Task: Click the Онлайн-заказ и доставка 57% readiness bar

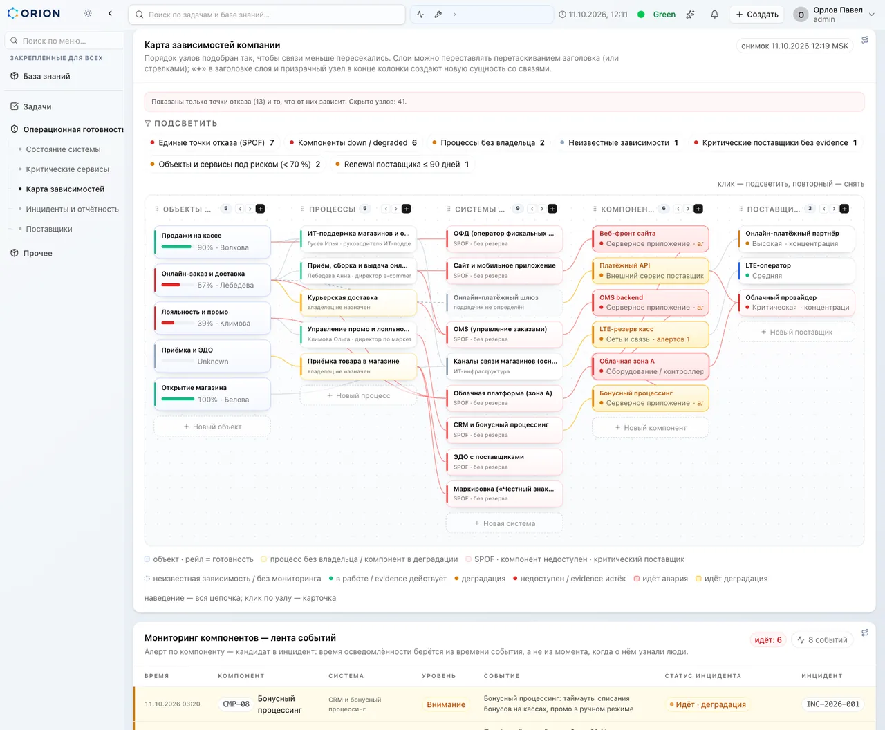Action: click(x=177, y=285)
